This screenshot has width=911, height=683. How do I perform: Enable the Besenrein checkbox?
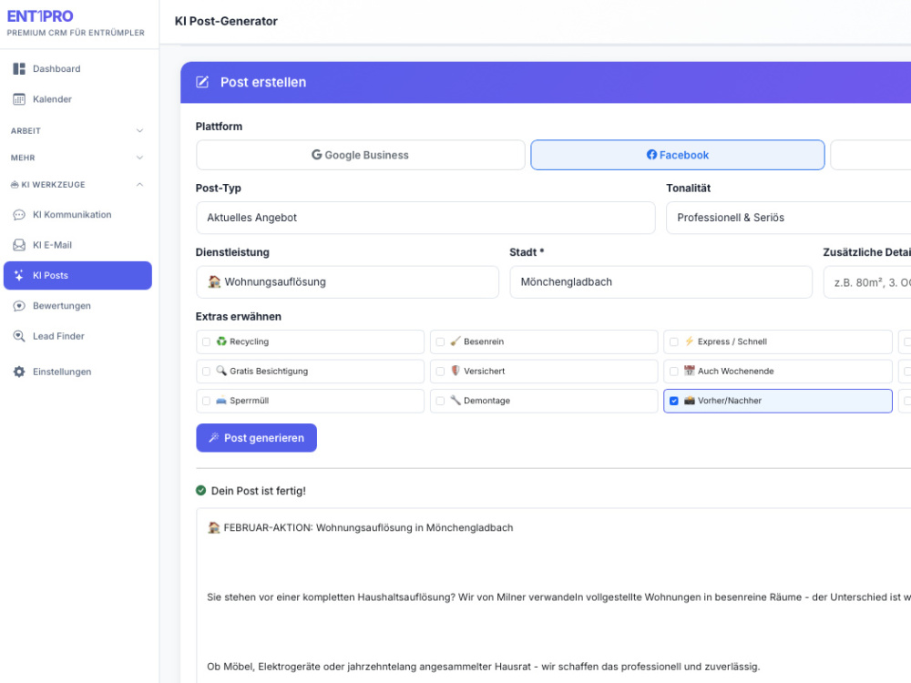point(440,342)
